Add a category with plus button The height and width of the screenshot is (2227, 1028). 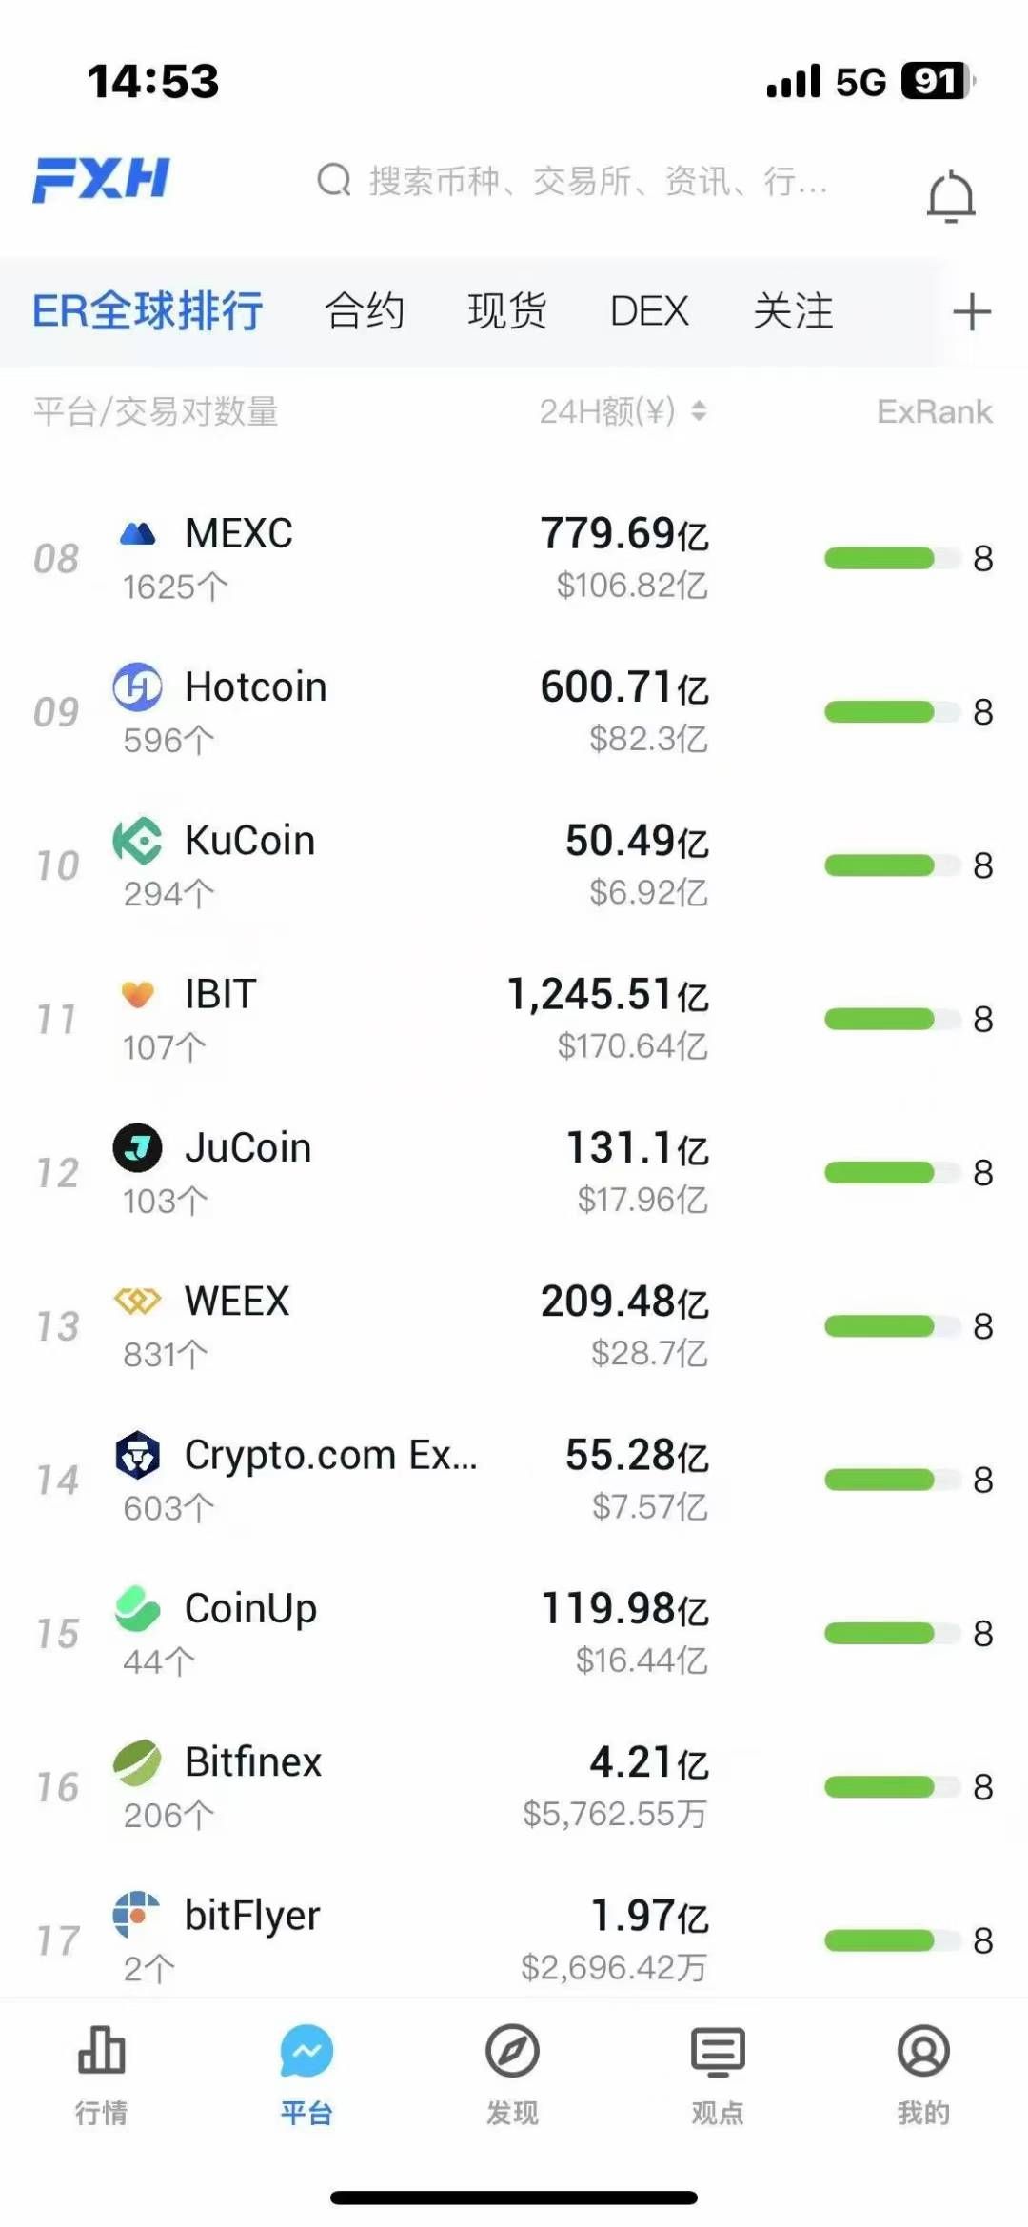coord(972,312)
